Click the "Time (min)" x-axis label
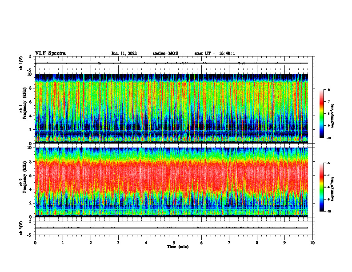The width and height of the screenshot is (352, 272). click(178, 247)
